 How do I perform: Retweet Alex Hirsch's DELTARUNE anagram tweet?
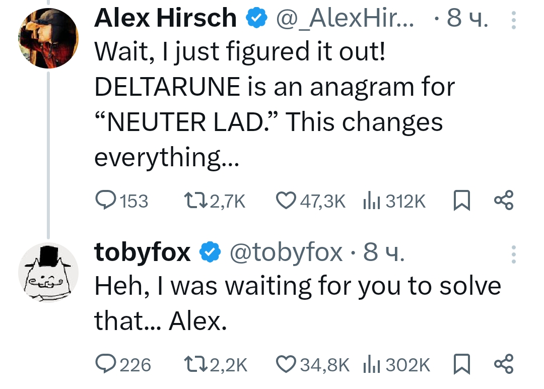pyautogui.click(x=194, y=201)
